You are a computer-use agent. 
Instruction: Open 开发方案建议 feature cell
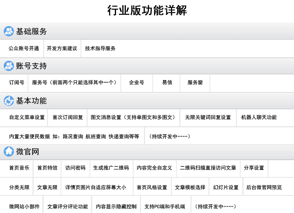tap(62, 49)
